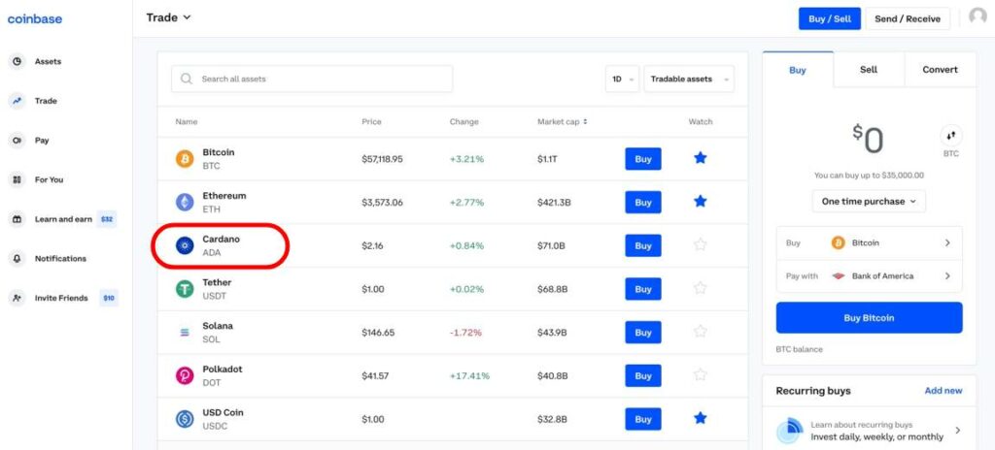Screen dimensions: 995x450
Task: Open the Trade page title dropdown
Action: 168,17
